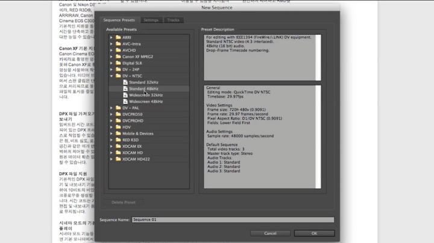The image size is (434, 243).
Task: Collapse the DV - NTSC folder
Action: click(x=112, y=76)
